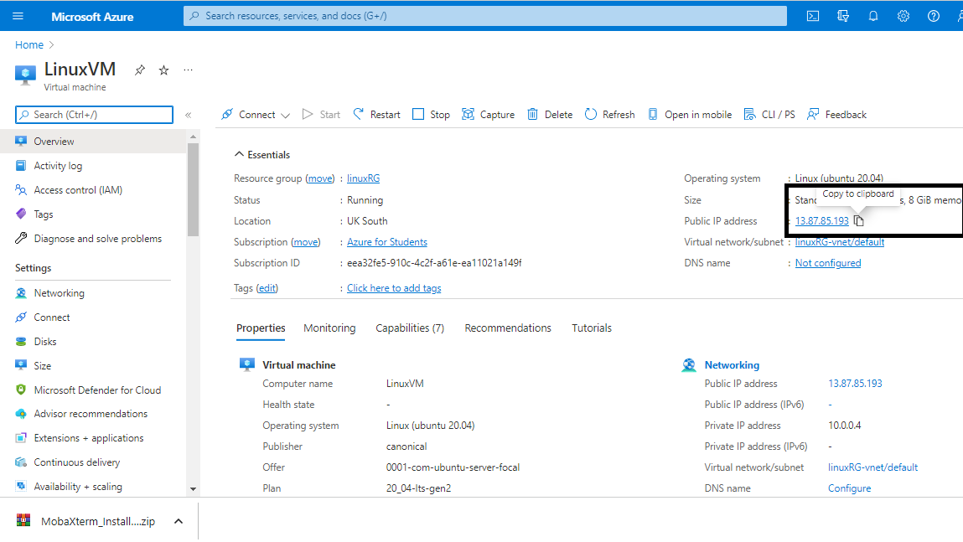The width and height of the screenshot is (963, 542).
Task: Switch to the Monitoring tab
Action: (329, 328)
